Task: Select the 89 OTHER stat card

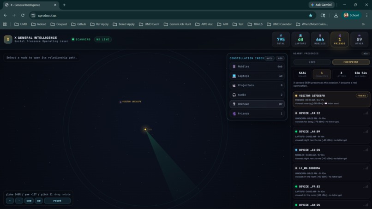Action: coord(359,39)
